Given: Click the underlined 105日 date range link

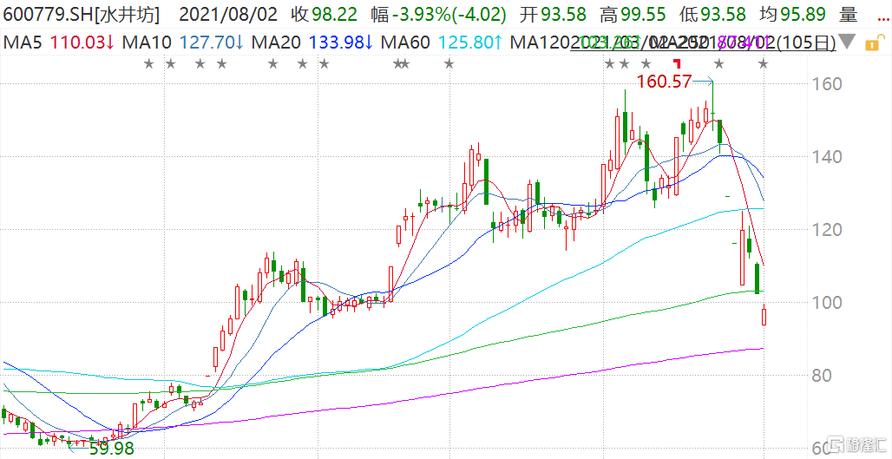Looking at the screenshot, I should 703,43.
